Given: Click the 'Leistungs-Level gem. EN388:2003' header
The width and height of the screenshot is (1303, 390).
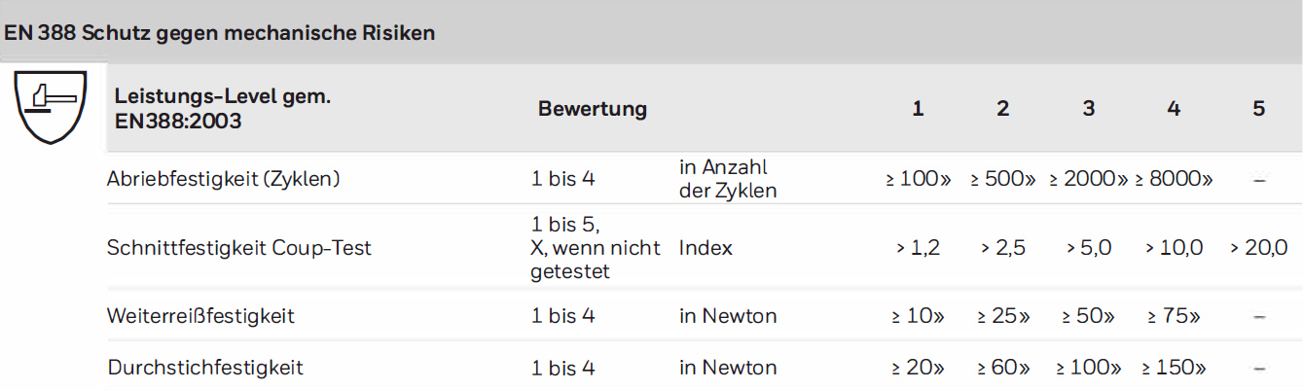Looking at the screenshot, I should (223, 109).
